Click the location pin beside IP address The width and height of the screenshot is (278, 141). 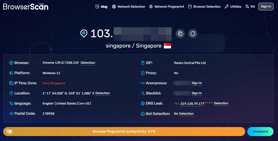(x=84, y=33)
